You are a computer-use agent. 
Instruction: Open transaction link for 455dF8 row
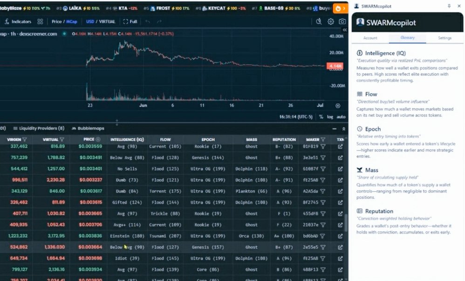340,213
